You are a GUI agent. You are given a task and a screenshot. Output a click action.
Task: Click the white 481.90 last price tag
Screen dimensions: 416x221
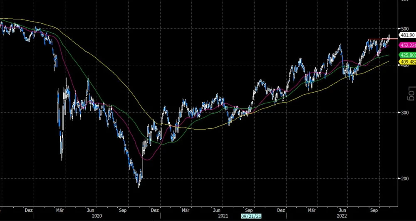(407, 35)
